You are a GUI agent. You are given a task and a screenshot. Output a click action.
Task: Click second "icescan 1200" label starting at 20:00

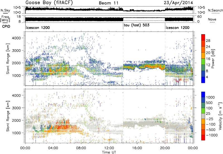coord(178,28)
